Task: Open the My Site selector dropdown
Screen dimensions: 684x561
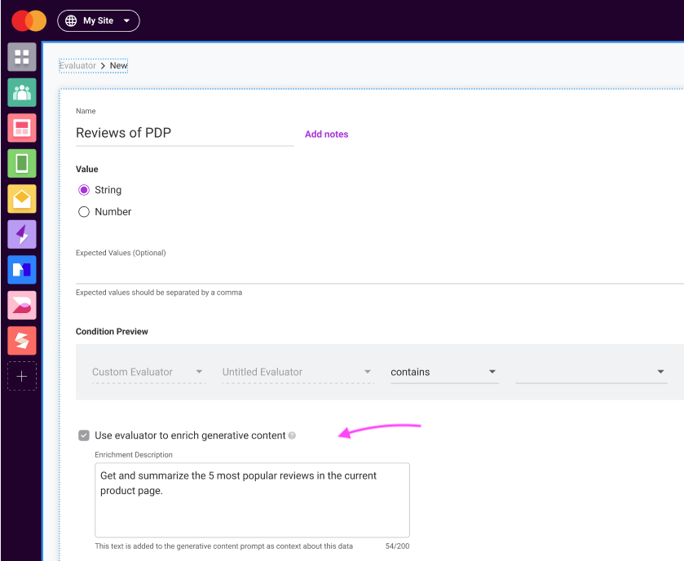Action: point(99,21)
